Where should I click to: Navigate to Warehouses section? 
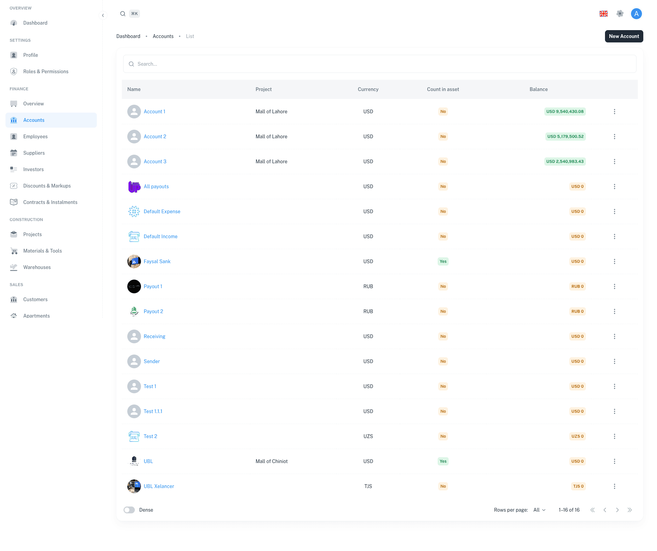[x=37, y=267]
